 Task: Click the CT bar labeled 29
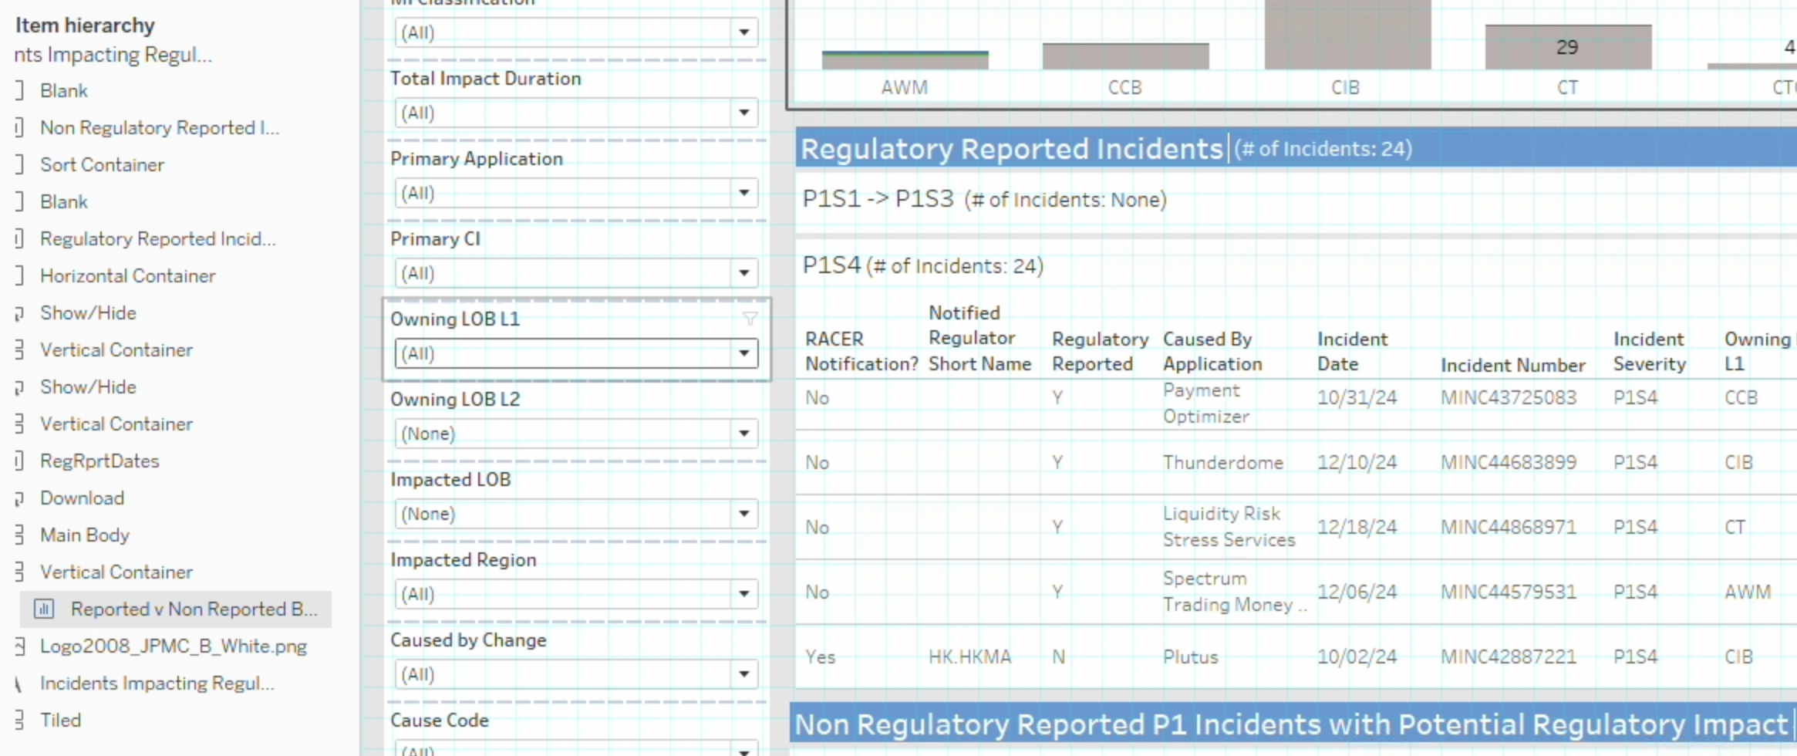point(1568,47)
